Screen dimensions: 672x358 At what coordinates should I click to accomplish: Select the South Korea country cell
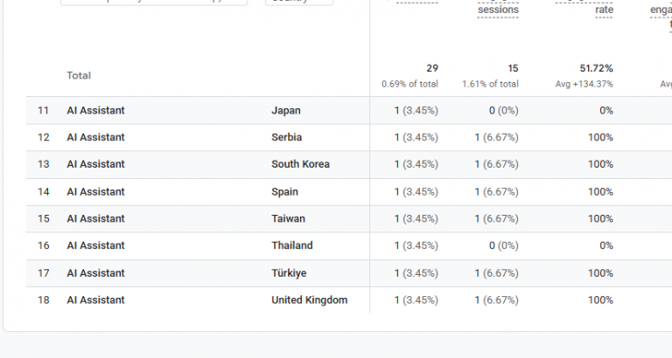point(300,165)
